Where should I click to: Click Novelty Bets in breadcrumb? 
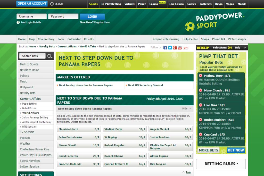[47, 46]
